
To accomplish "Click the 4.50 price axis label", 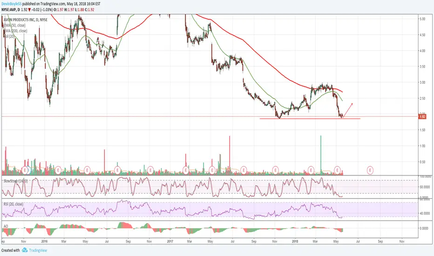I will pyautogui.click(x=422, y=35).
